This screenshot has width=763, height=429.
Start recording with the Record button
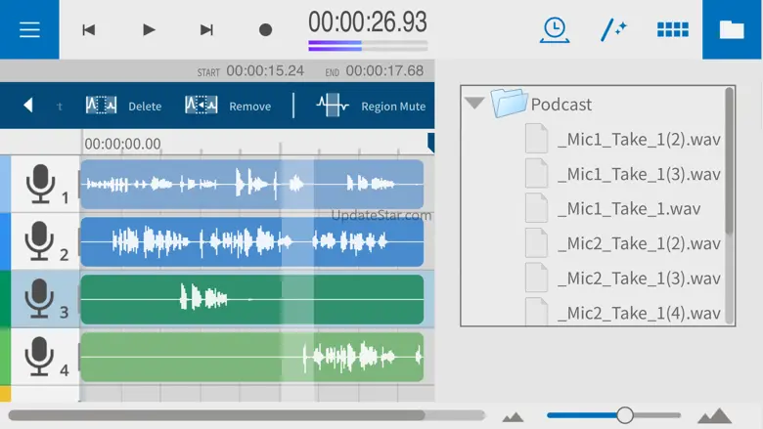[265, 30]
